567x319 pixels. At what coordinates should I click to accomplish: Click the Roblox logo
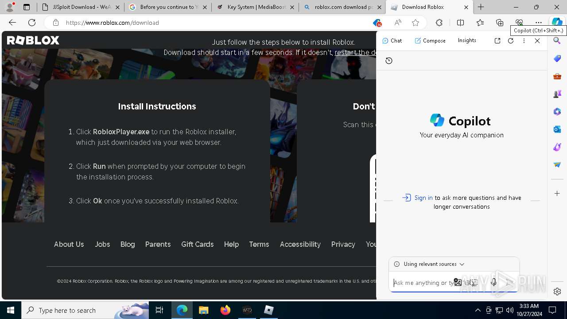pyautogui.click(x=33, y=40)
